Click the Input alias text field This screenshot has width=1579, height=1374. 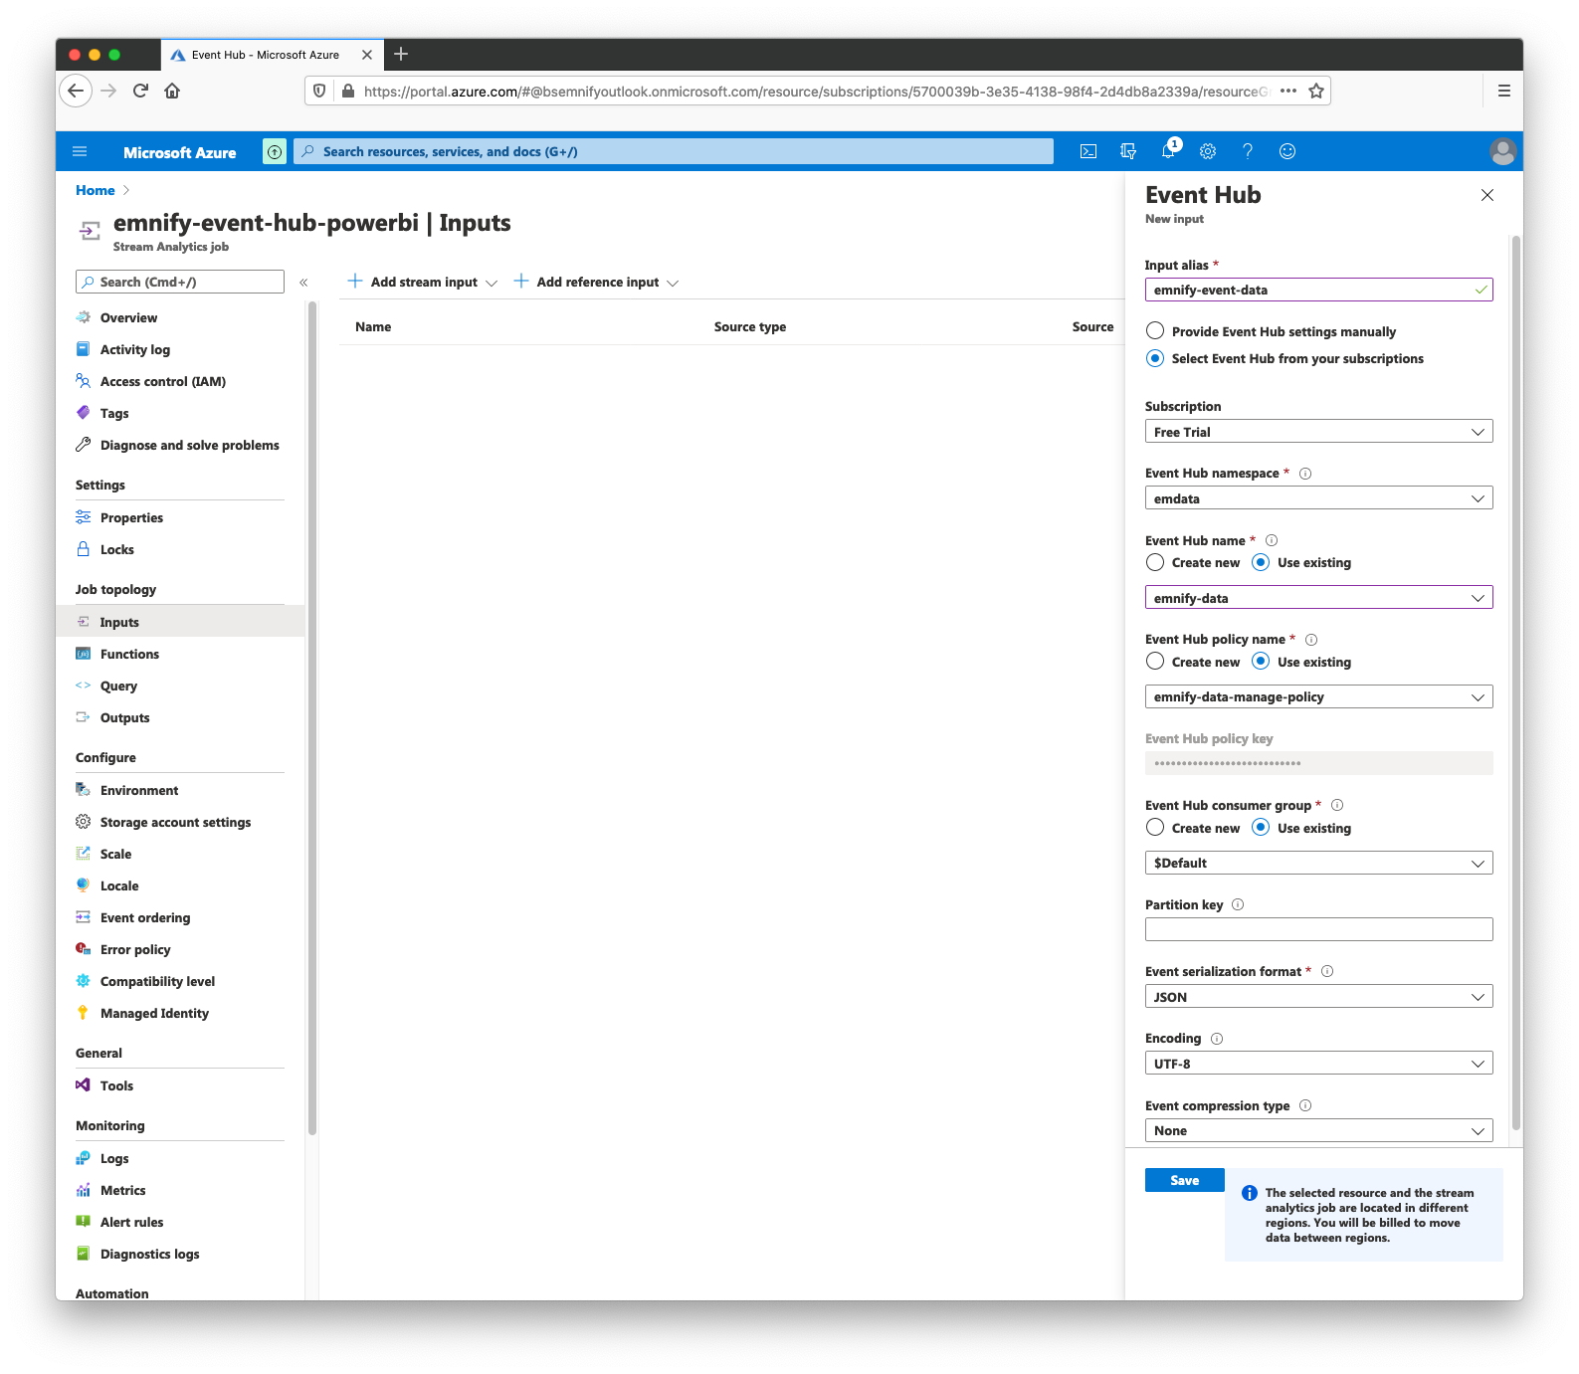pos(1318,290)
